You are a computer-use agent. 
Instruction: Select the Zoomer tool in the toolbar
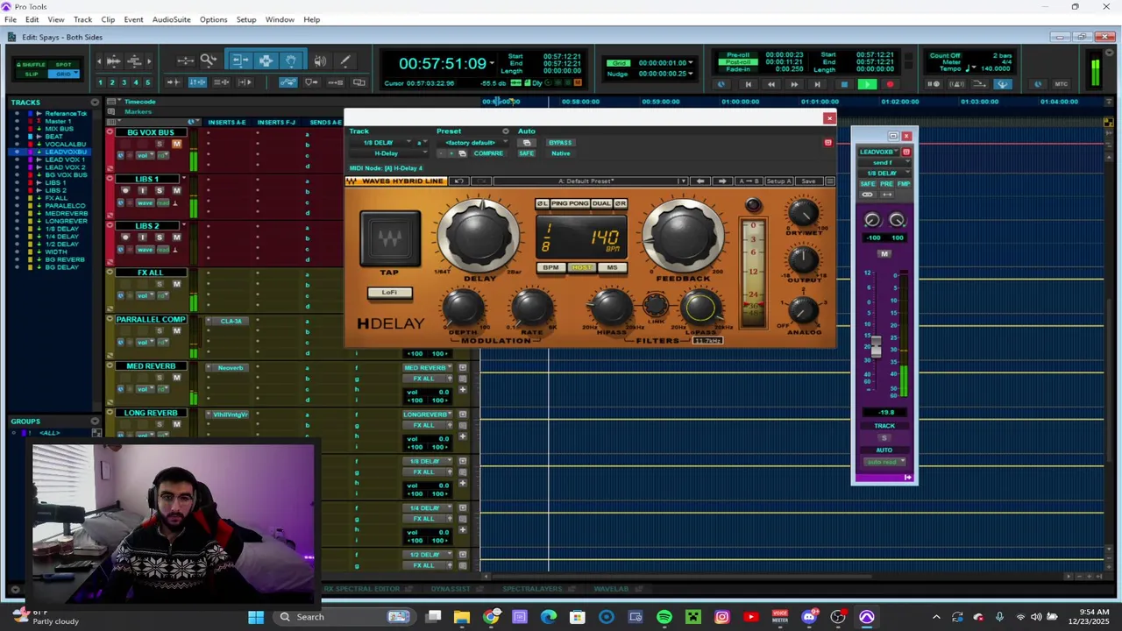pos(209,60)
